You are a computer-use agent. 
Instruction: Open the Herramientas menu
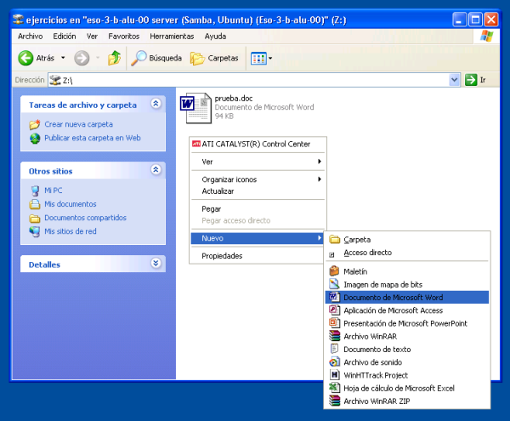pyautogui.click(x=172, y=37)
